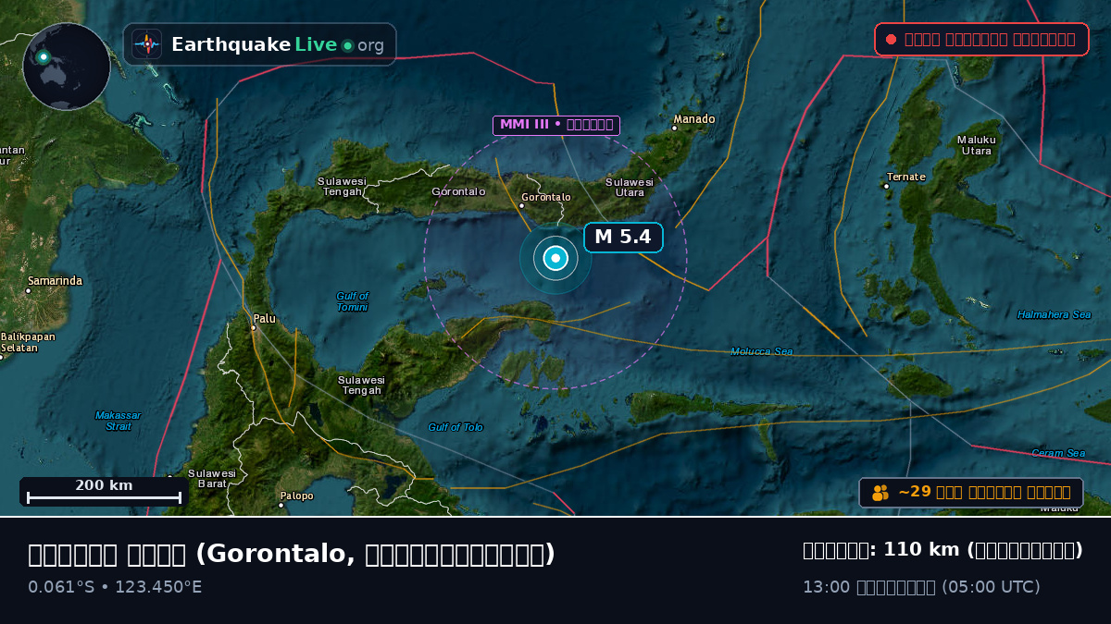Click the MMI III intensity label
Screen dimensions: 1111x624
click(556, 125)
